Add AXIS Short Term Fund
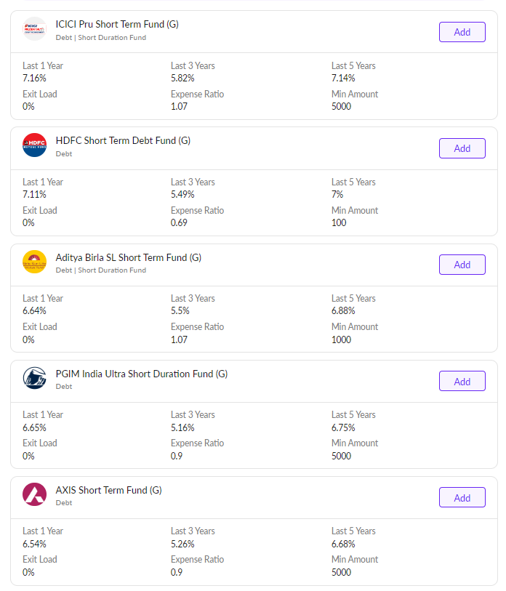506x591 pixels. tap(462, 498)
